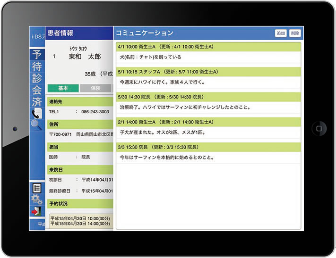
Task: Open the telephone icon in sidebar
Action: (x=37, y=114)
